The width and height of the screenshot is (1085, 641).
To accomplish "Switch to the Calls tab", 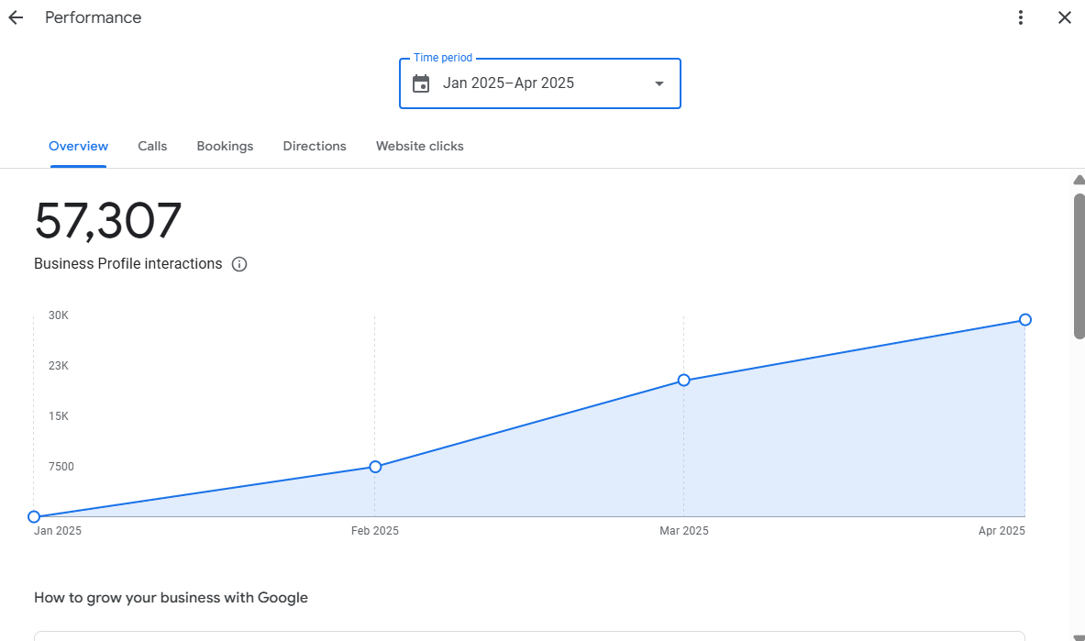I will pos(152,146).
